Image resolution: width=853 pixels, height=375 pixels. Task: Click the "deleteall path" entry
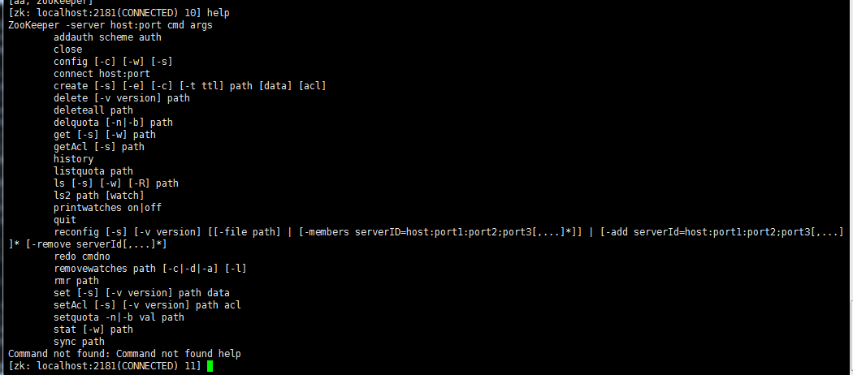pyautogui.click(x=93, y=110)
